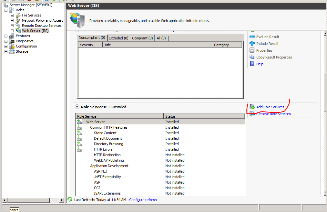Click the installed icon for HTTP Errors
Screen dimensions: 327x212
pyautogui.click(x=79, y=149)
